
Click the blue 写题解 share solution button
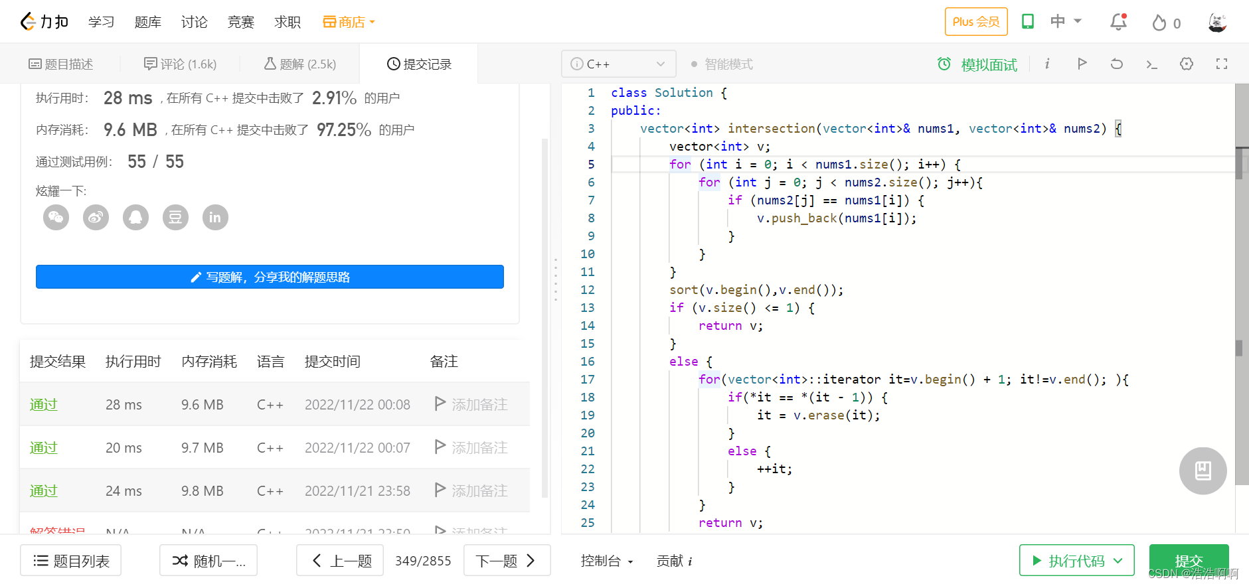pyautogui.click(x=270, y=277)
